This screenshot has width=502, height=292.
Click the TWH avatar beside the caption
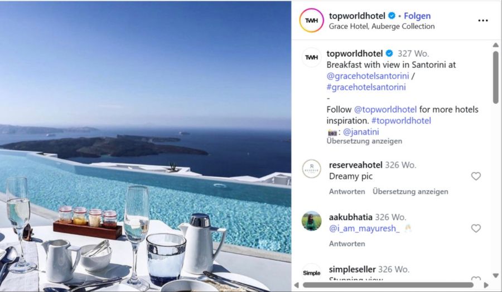(x=311, y=57)
